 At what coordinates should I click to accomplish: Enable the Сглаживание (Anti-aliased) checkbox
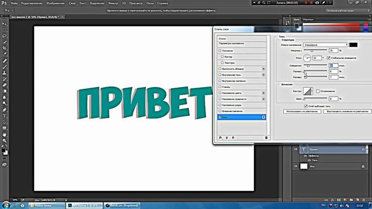click(318, 91)
